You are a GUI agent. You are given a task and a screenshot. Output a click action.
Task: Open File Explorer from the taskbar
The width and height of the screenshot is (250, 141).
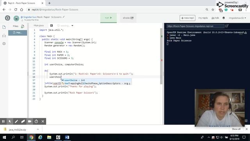coord(49,137)
